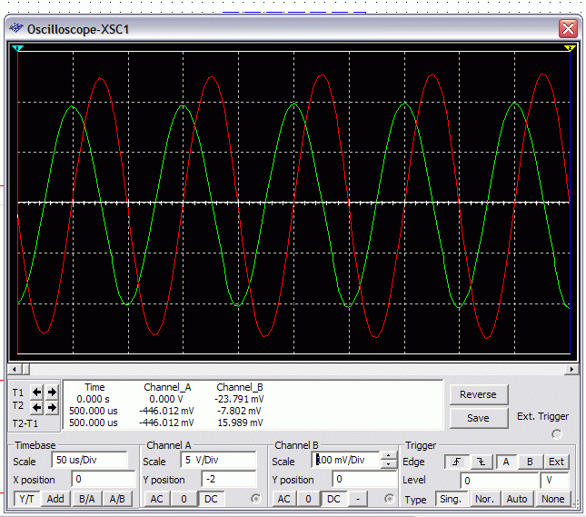Decrease Channel B scale with down arrow
The height and width of the screenshot is (517, 586).
[389, 465]
